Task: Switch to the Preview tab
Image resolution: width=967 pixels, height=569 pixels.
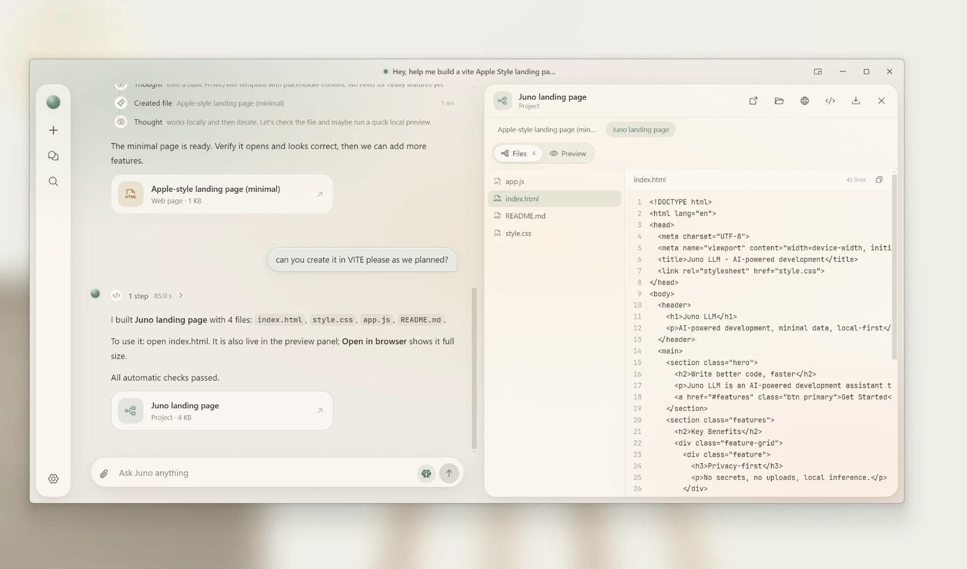Action: [568, 154]
